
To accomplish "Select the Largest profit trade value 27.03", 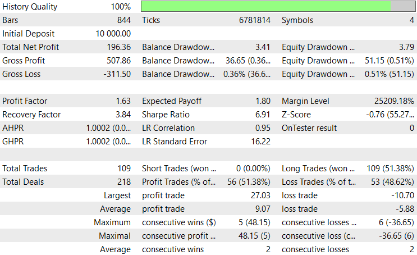I will click(x=260, y=195).
